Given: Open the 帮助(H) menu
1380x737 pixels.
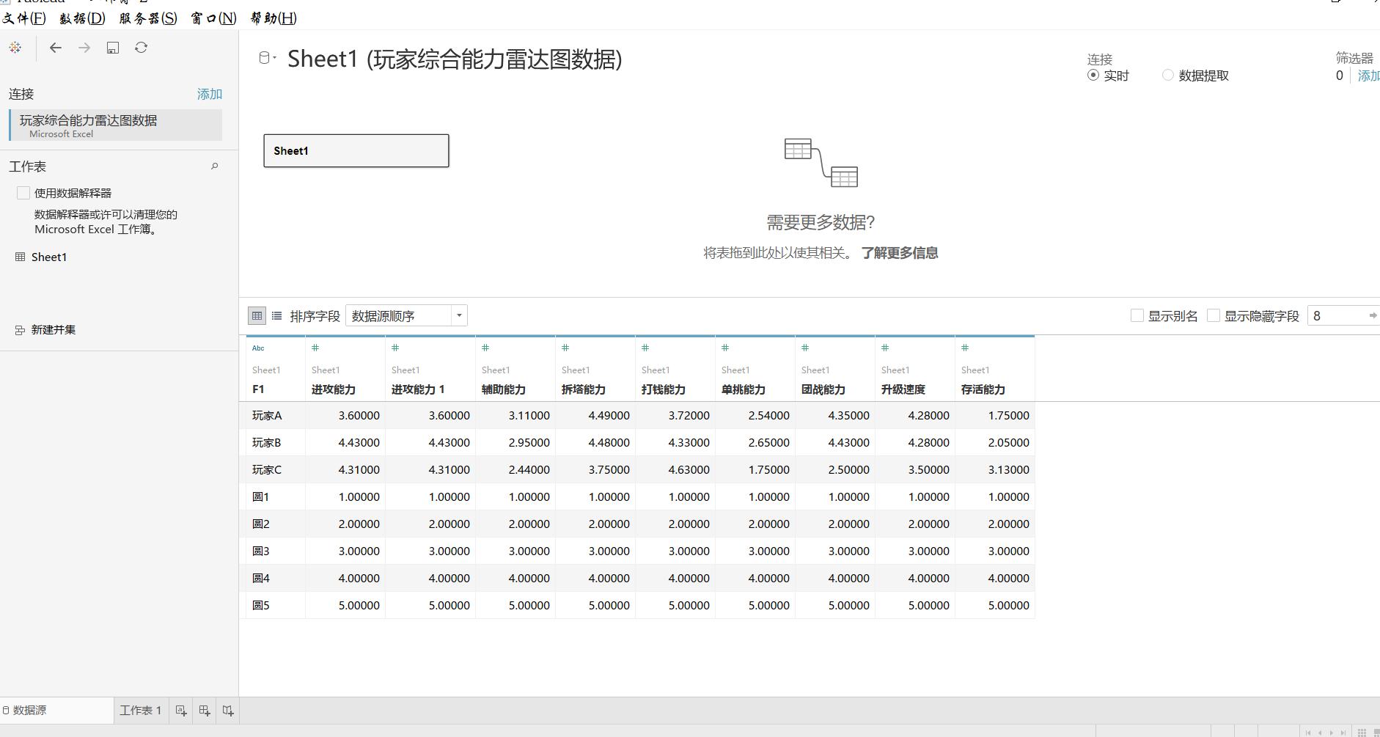Looking at the screenshot, I should click(274, 18).
